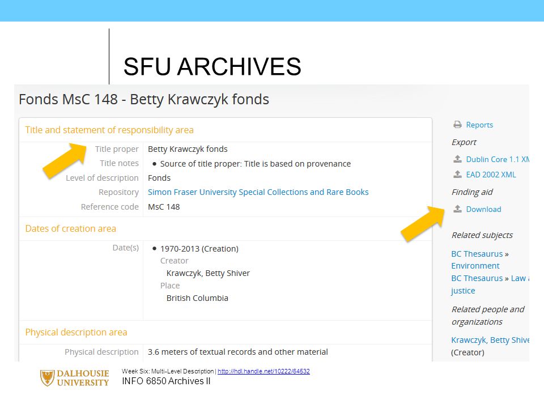The height and width of the screenshot is (408, 544).
Task: Click the 'Creator' sub-label under dates
Action: [x=174, y=261]
